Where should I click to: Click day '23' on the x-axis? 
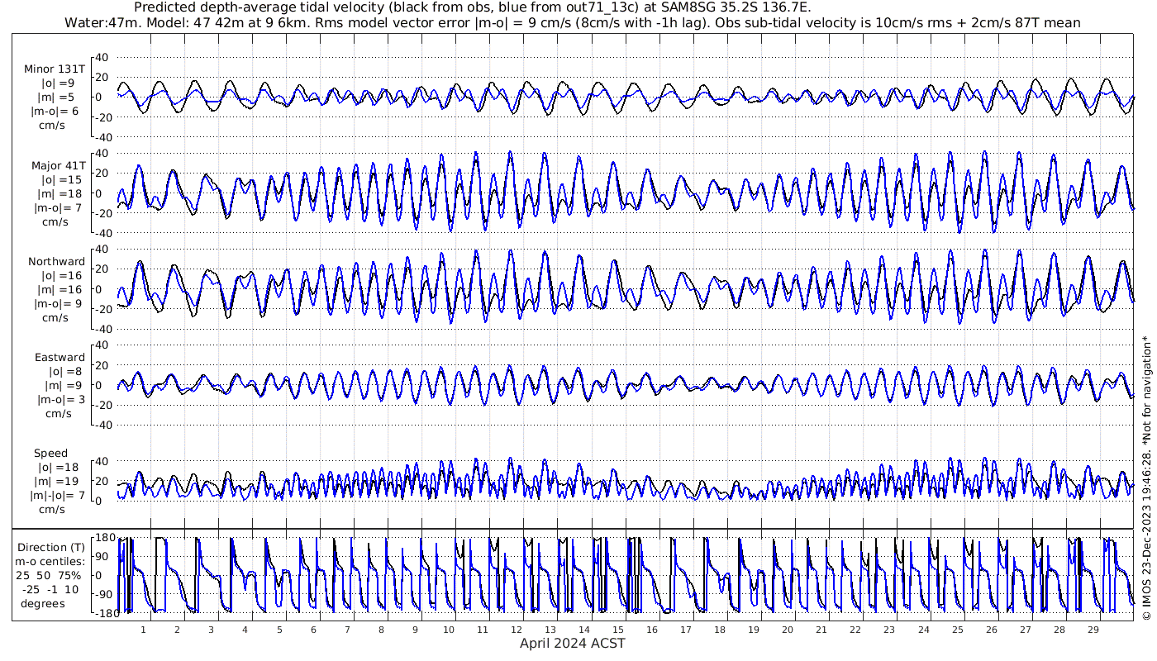[x=889, y=630]
